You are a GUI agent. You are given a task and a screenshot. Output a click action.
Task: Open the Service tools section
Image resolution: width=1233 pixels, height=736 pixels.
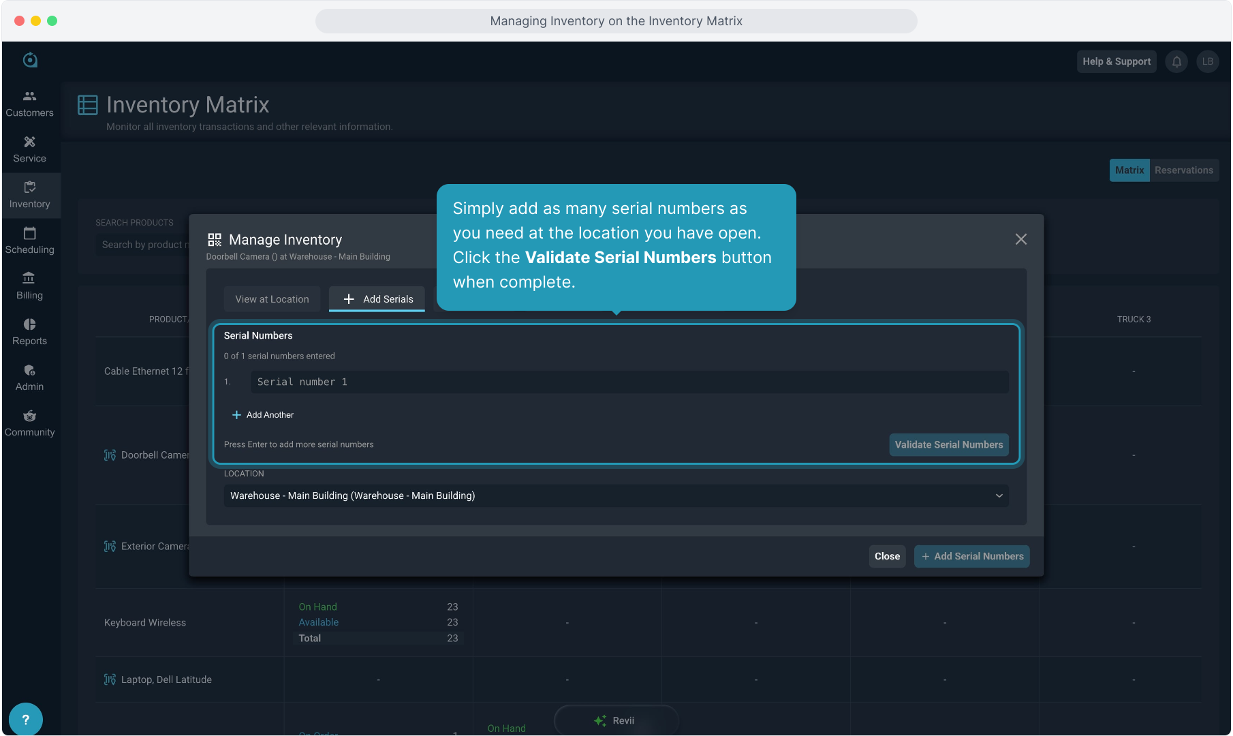(29, 149)
